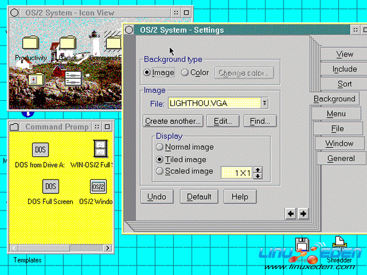This screenshot has width=367, height=275.
Task: Switch to the Menu notebook tab
Action: (x=336, y=114)
